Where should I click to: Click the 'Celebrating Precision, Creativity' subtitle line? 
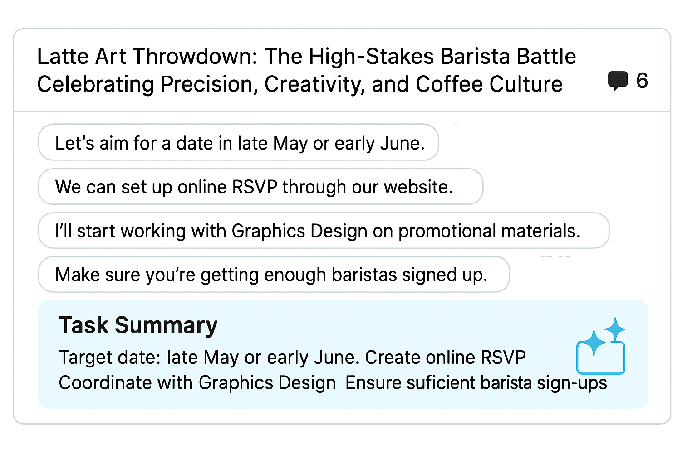[x=299, y=84]
